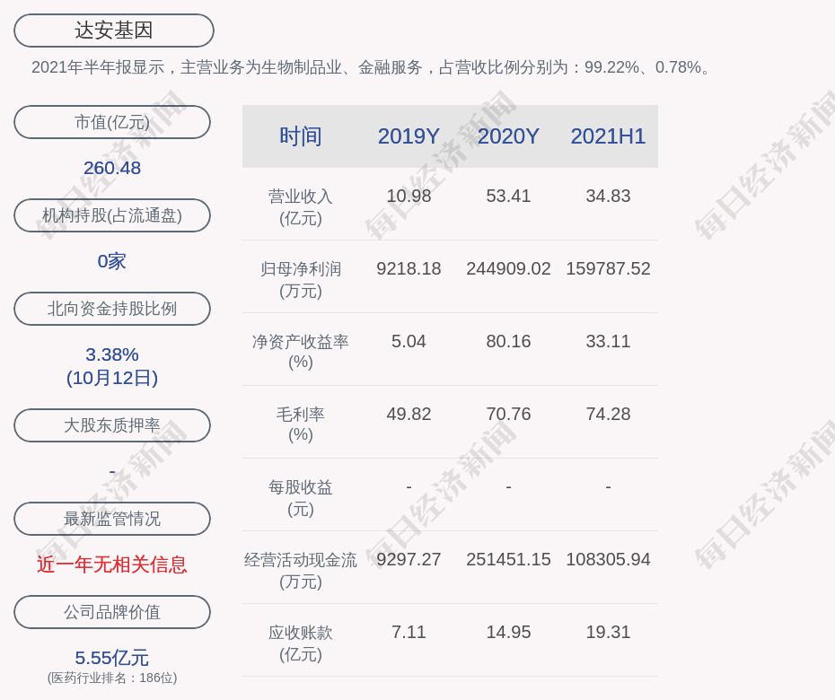Select the 应收账款 value 19.31
The width and height of the screenshot is (835, 700).
pyautogui.click(x=608, y=632)
